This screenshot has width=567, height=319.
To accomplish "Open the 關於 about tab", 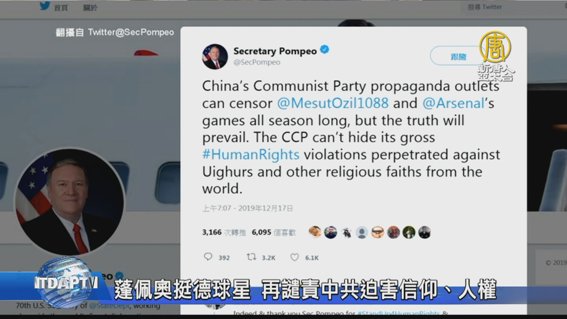I will pos(90,8).
